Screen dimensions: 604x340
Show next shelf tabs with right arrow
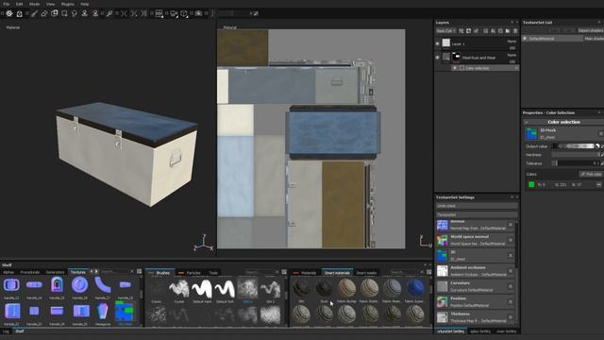tap(96, 272)
